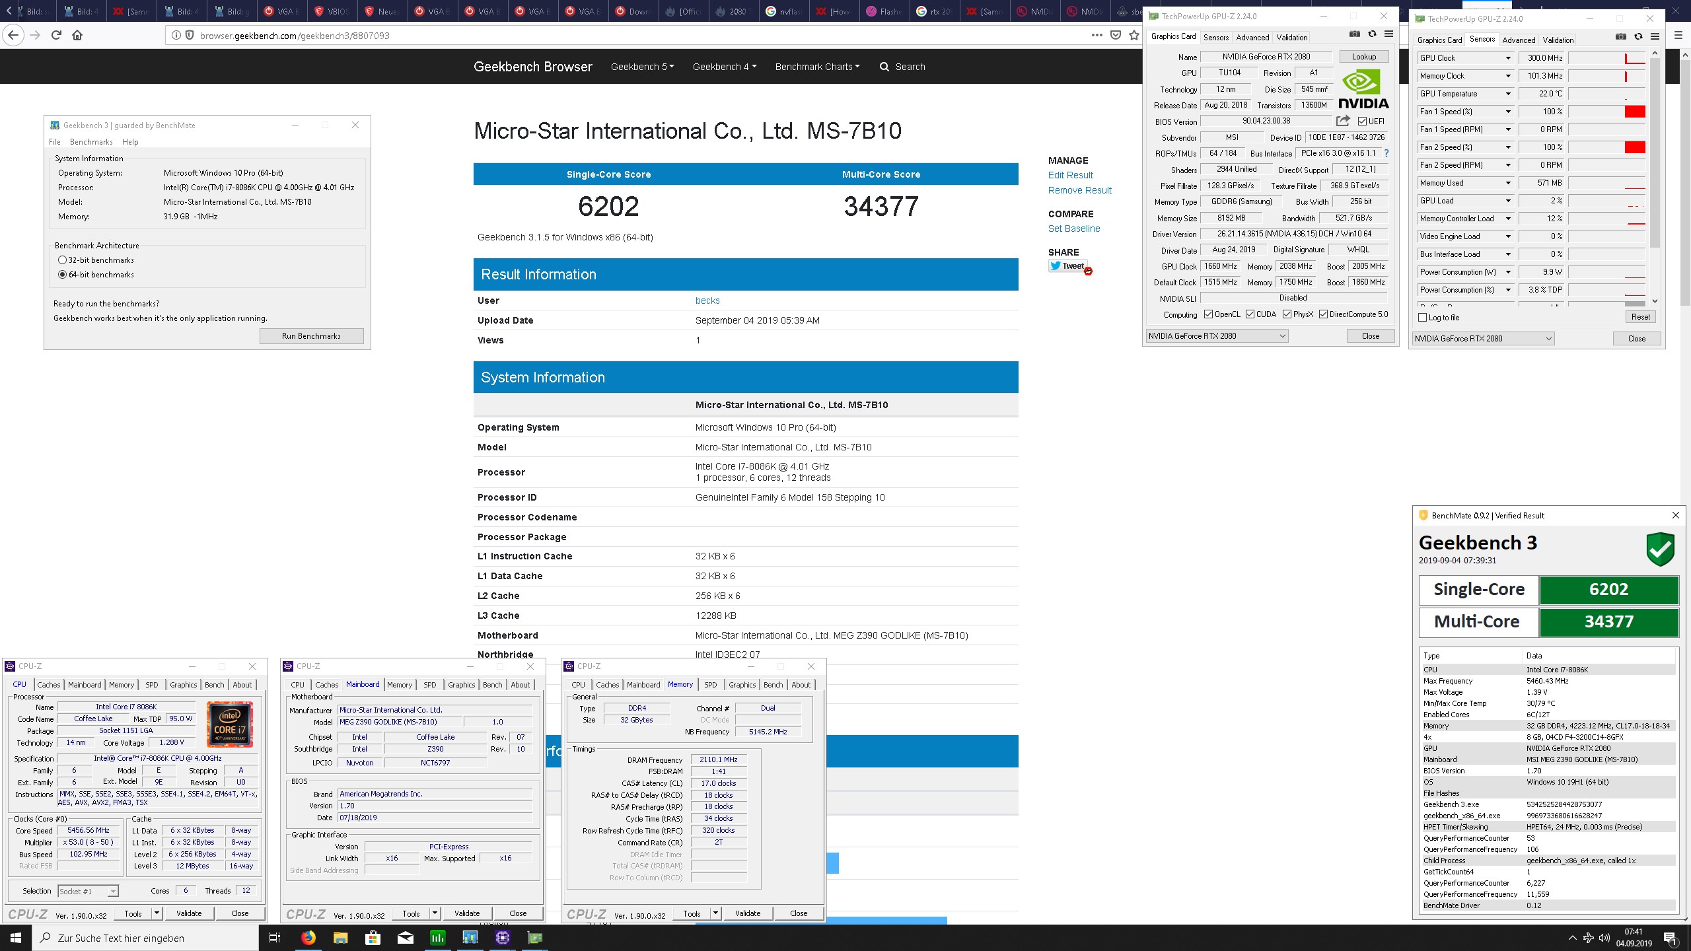
Task: Click the Tweet share button
Action: tap(1067, 266)
